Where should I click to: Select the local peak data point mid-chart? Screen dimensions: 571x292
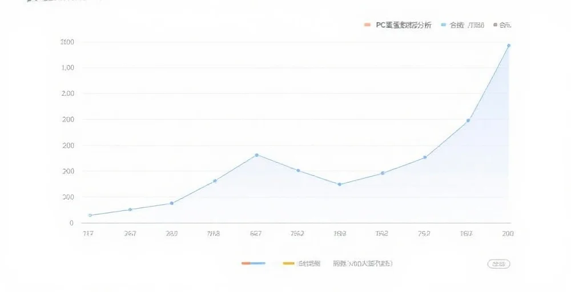[x=256, y=155]
